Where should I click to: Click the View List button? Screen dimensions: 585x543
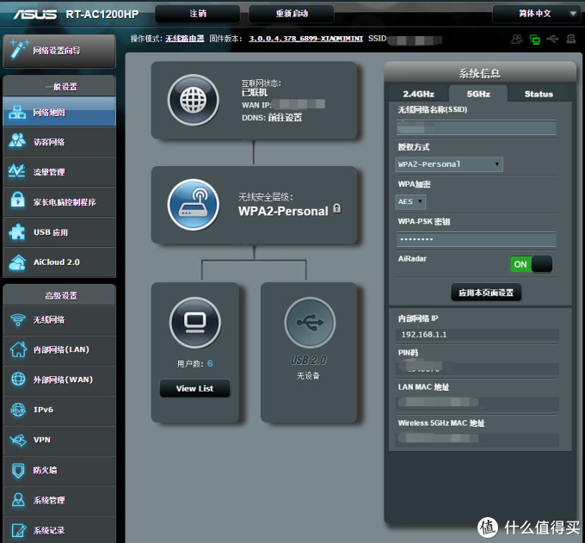194,388
